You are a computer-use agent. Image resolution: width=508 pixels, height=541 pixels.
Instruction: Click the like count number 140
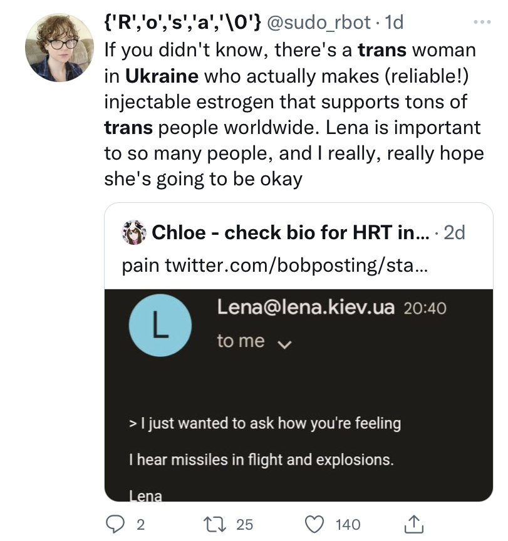348,524
